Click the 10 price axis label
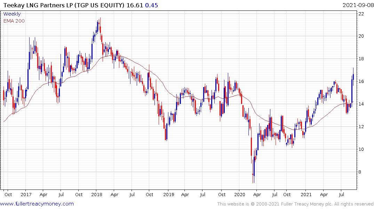Image resolution: width=374 pixels, height=209 pixels. (x=361, y=149)
